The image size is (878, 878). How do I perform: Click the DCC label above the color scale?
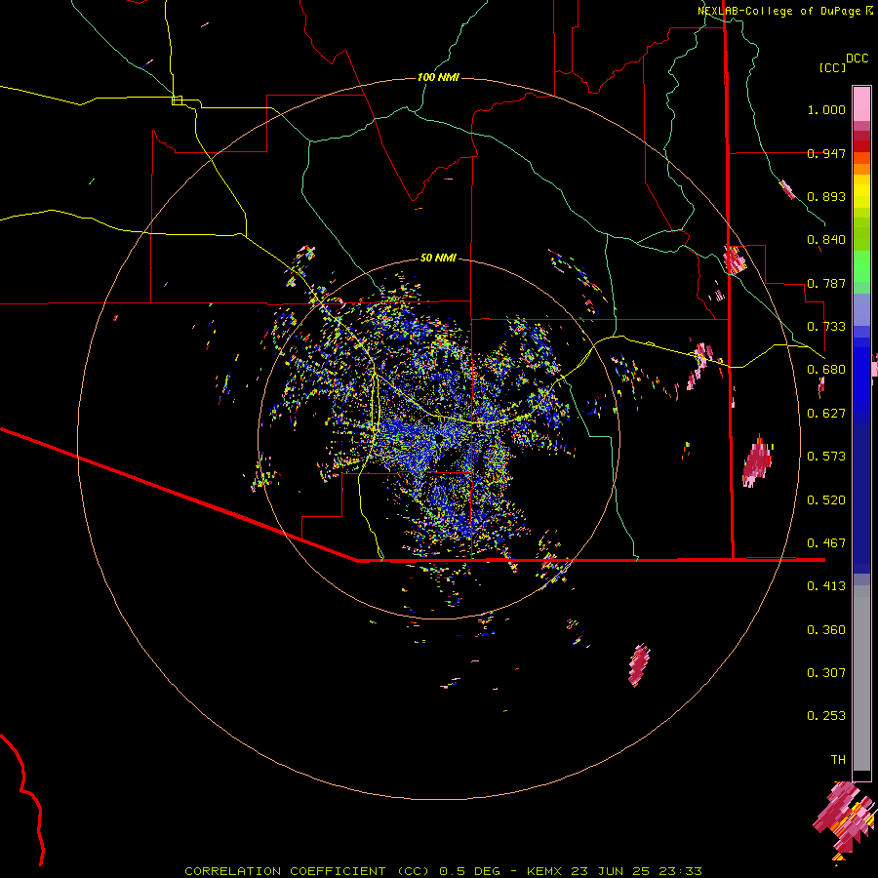click(x=858, y=59)
